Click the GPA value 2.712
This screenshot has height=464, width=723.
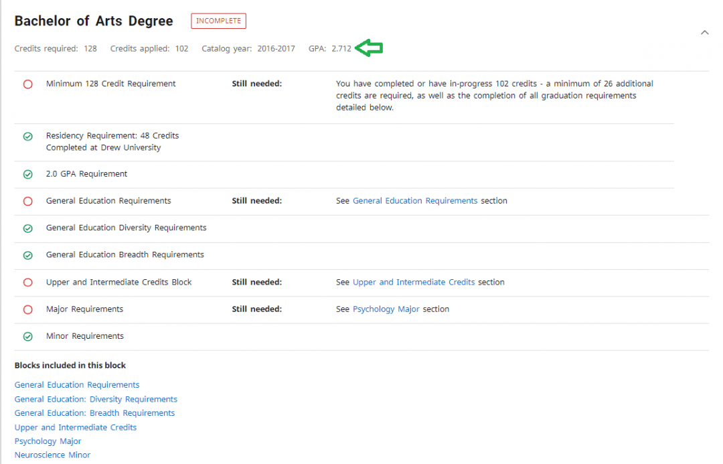tap(341, 48)
